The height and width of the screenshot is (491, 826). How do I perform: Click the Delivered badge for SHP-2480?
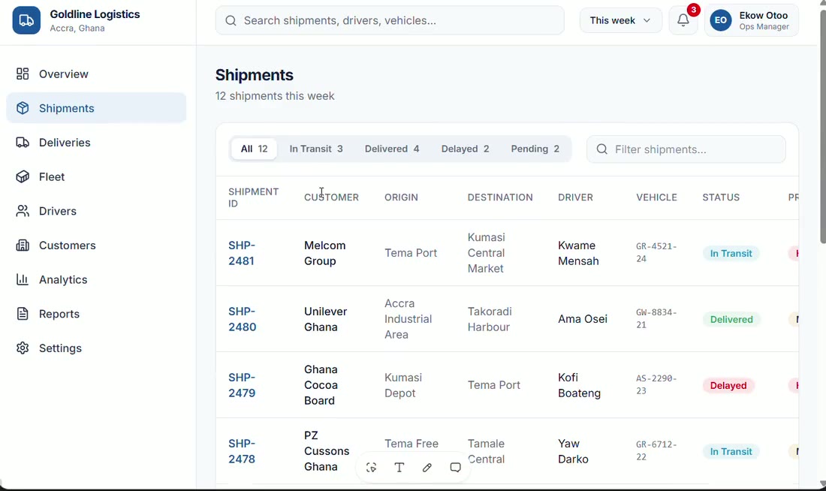point(731,319)
